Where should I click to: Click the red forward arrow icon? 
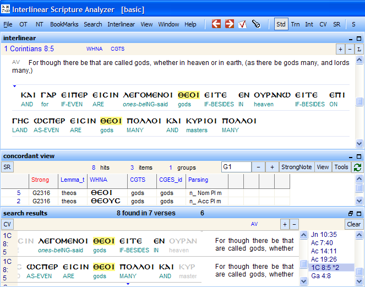coord(230,24)
